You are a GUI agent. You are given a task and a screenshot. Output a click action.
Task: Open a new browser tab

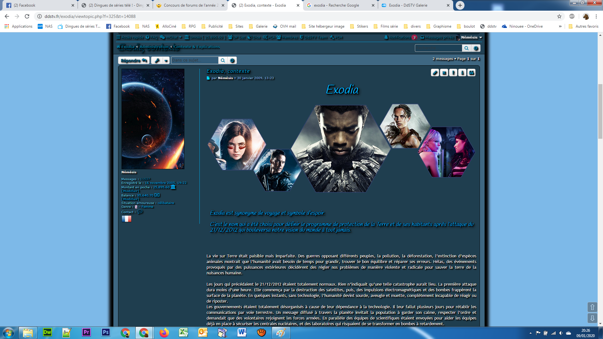(460, 5)
